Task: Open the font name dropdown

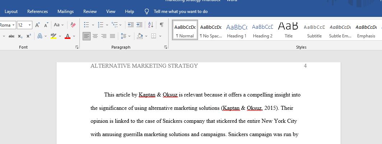Action: pos(13,25)
